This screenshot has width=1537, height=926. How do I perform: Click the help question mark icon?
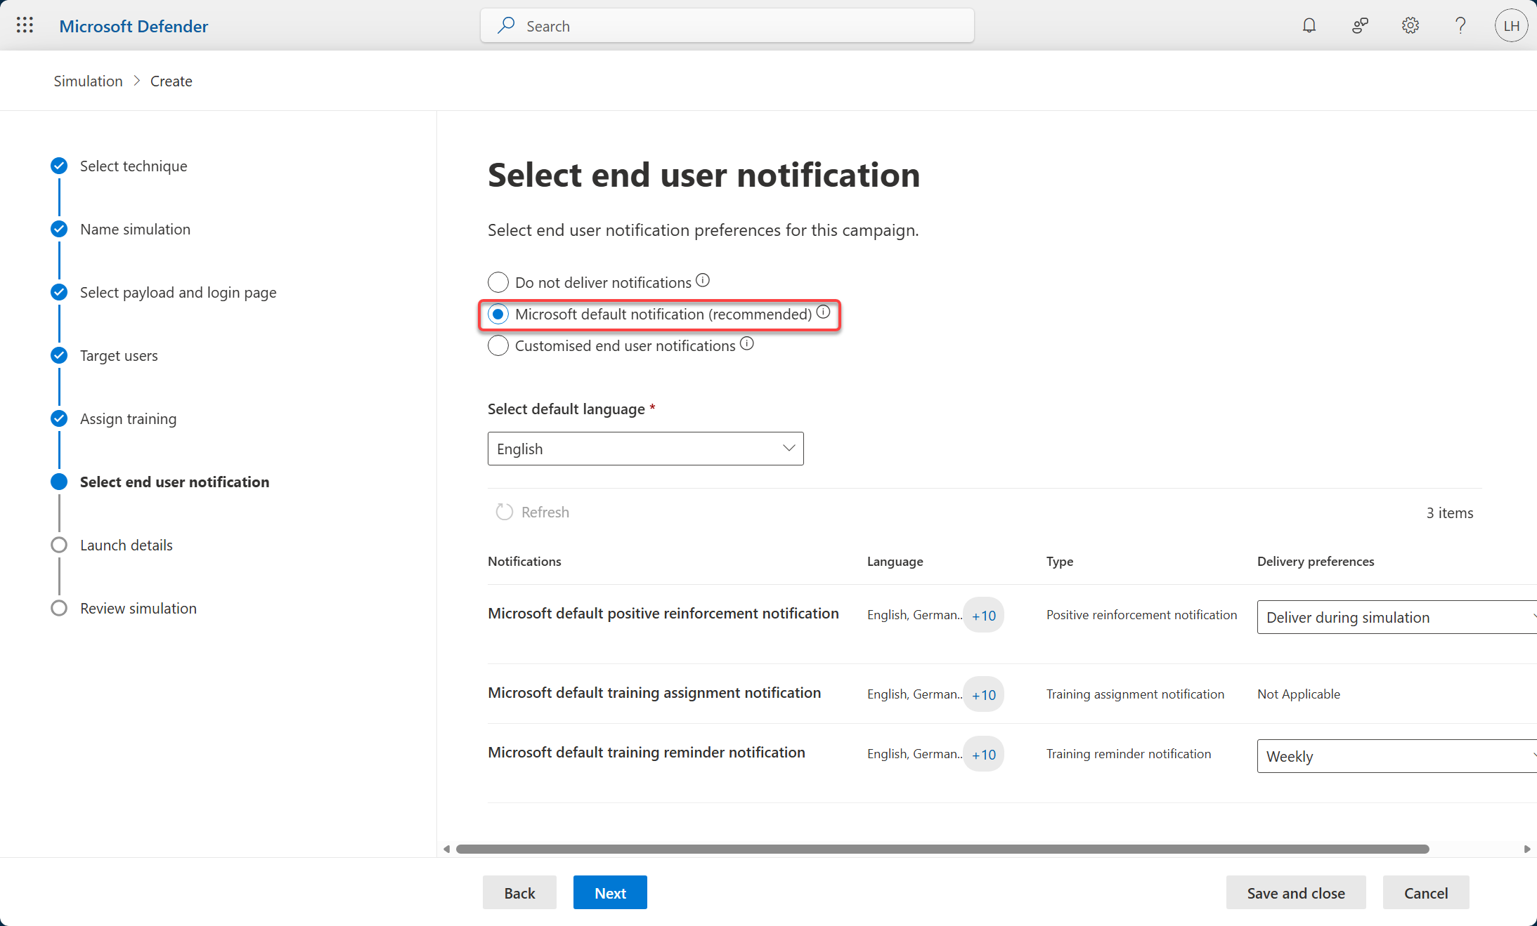(1460, 26)
